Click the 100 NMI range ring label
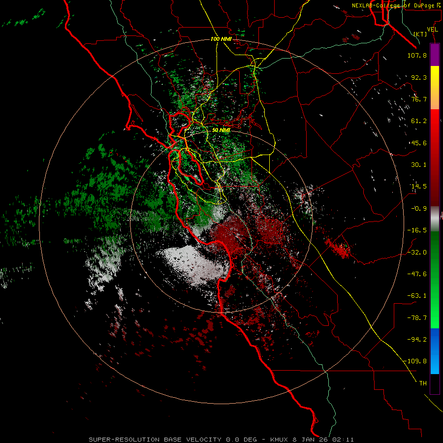 coord(221,39)
